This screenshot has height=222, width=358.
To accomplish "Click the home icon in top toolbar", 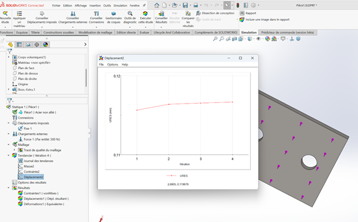I will pos(156,5).
